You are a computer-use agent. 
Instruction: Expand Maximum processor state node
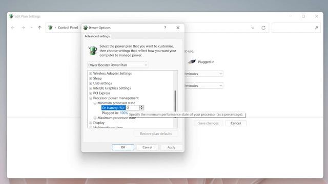[x=95, y=118]
